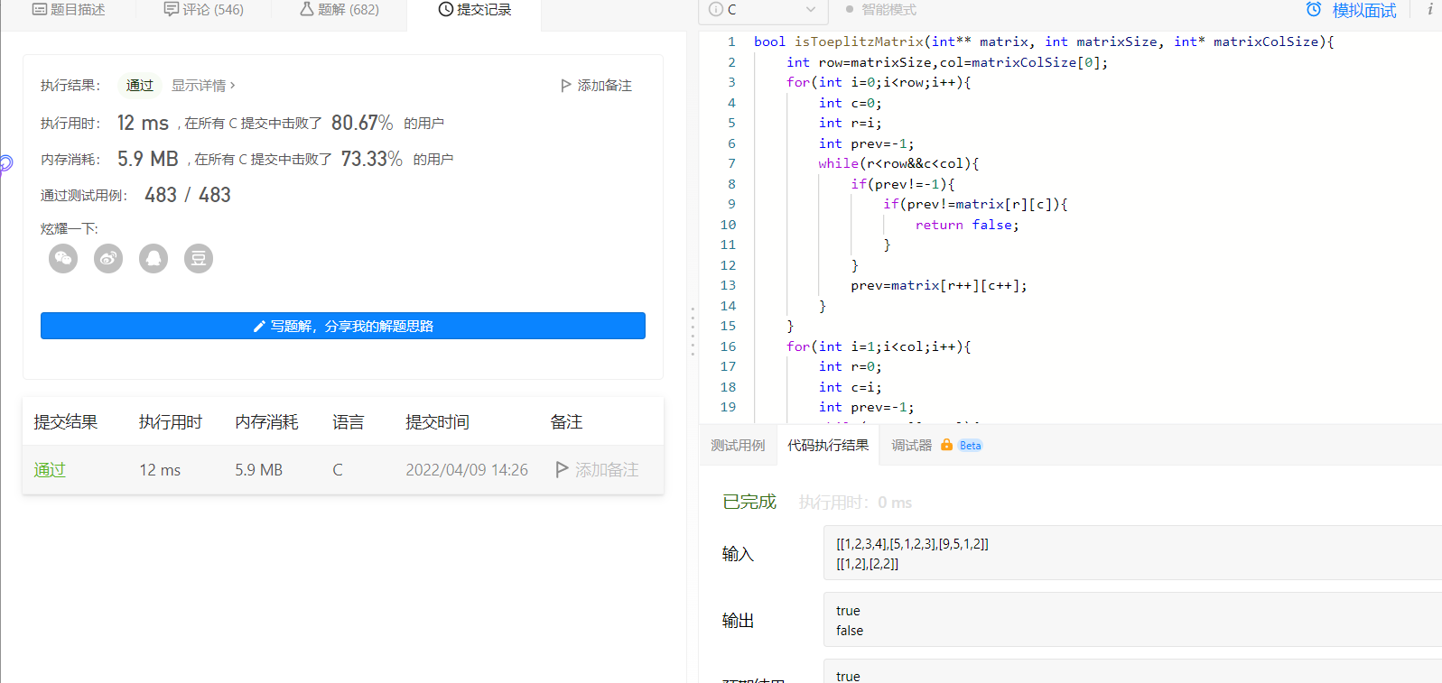Click 备注 column header
This screenshot has height=683, width=1442.
pyautogui.click(x=566, y=421)
